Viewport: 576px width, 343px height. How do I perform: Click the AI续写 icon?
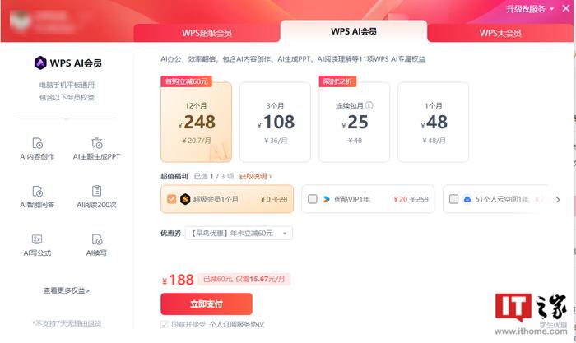[97, 239]
